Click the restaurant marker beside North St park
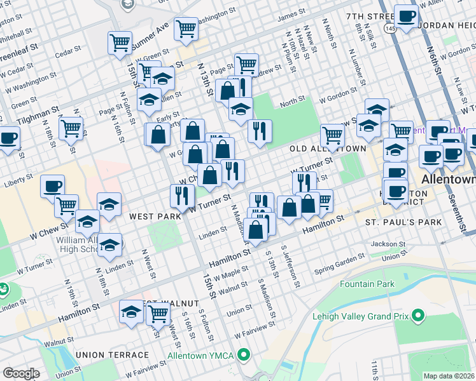The width and height of the screenshot is (476, 381). (x=260, y=131)
